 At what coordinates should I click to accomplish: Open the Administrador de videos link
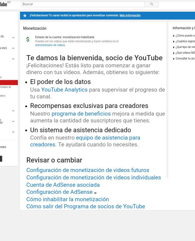(x=50, y=45)
